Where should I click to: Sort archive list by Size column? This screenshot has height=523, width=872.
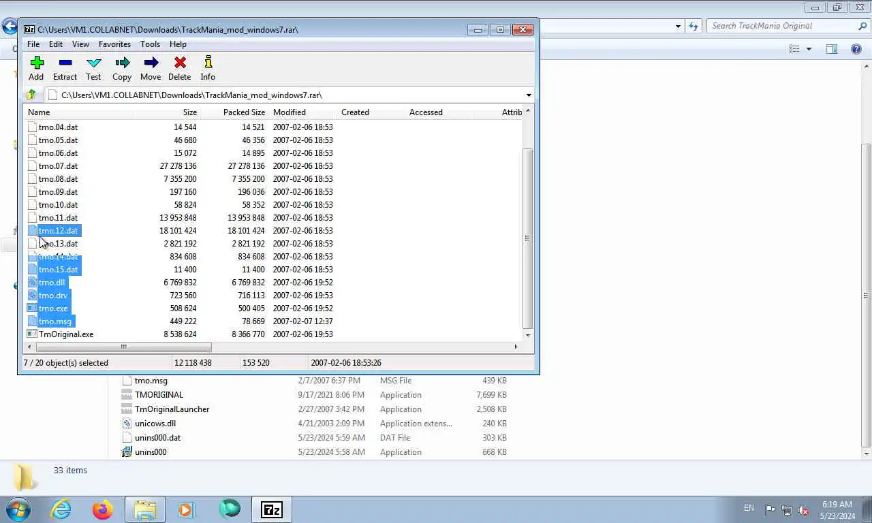pyautogui.click(x=166, y=112)
